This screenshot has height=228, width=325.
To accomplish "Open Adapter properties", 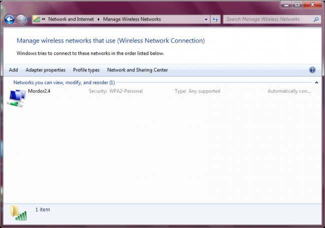I will (45, 70).
